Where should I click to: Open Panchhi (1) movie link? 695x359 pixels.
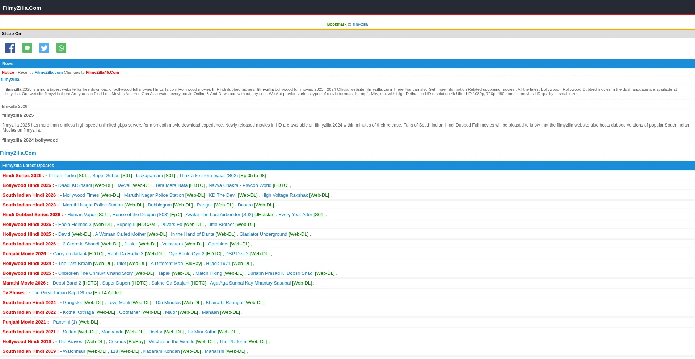coord(65,322)
